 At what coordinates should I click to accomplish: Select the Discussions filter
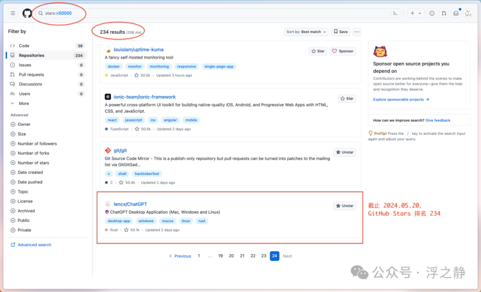click(47, 84)
